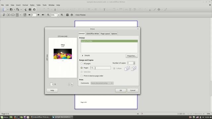The image size is (212, 119).
Task: Click the Basic Shapes diamond icon
Action: pos(159,10)
